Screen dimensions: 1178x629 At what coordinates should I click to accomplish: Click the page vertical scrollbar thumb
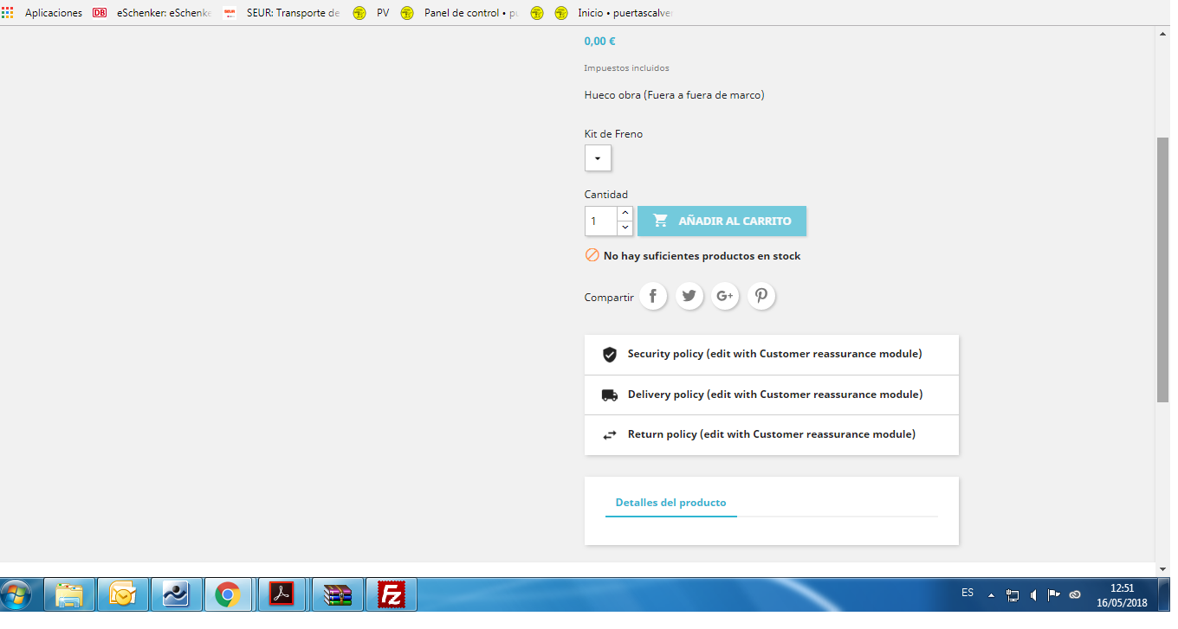(x=1163, y=269)
